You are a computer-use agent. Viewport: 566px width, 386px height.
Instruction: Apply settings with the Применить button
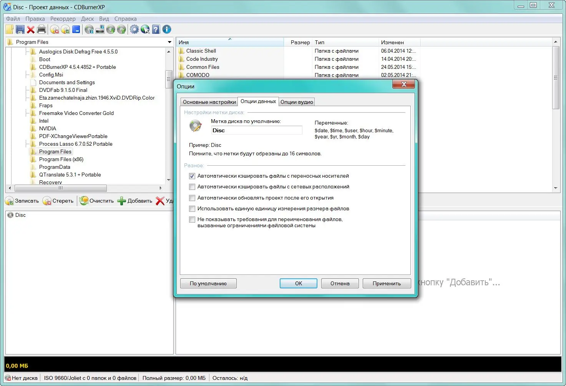[386, 283]
